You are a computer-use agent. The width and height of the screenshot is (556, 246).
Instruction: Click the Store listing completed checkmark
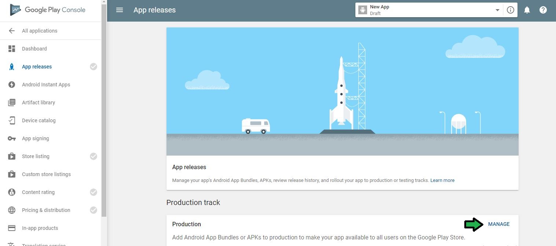[94, 156]
